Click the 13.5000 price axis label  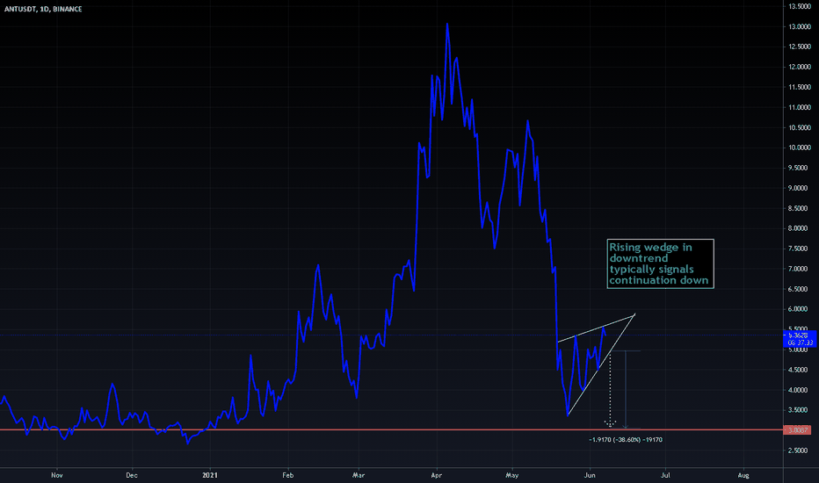800,6
